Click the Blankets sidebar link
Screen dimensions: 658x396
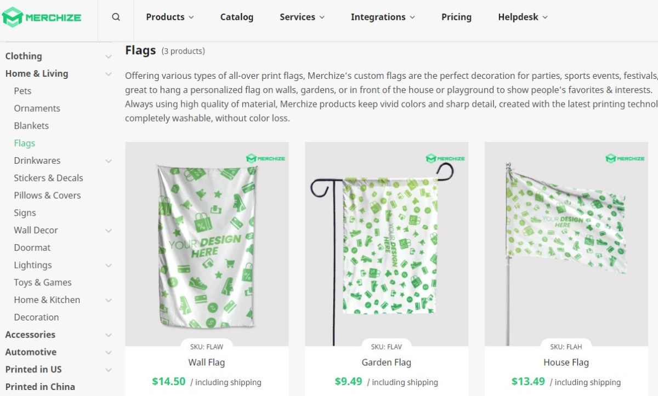point(31,125)
